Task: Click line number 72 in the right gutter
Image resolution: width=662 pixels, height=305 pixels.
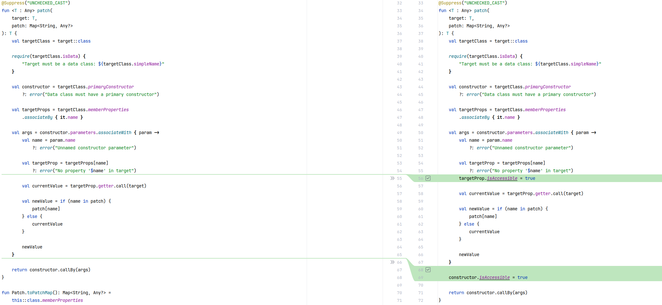Action: 420,300
